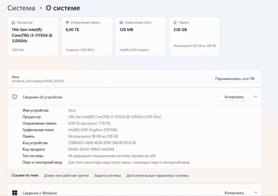278x196 pixels.
Task: Select the Процессор summary card value
Action: pyautogui.click(x=32, y=35)
